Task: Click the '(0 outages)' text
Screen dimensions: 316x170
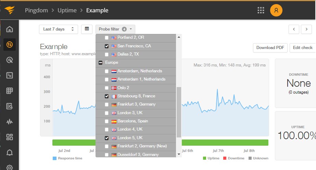Action: point(299,92)
